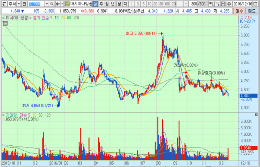The image size is (260, 167).
Task: Expand the 주식 market type dropdown
Action: click(19, 4)
